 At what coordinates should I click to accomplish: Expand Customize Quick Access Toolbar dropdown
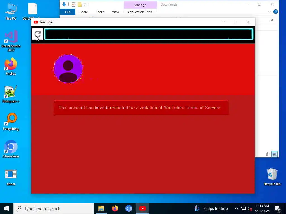85,5
